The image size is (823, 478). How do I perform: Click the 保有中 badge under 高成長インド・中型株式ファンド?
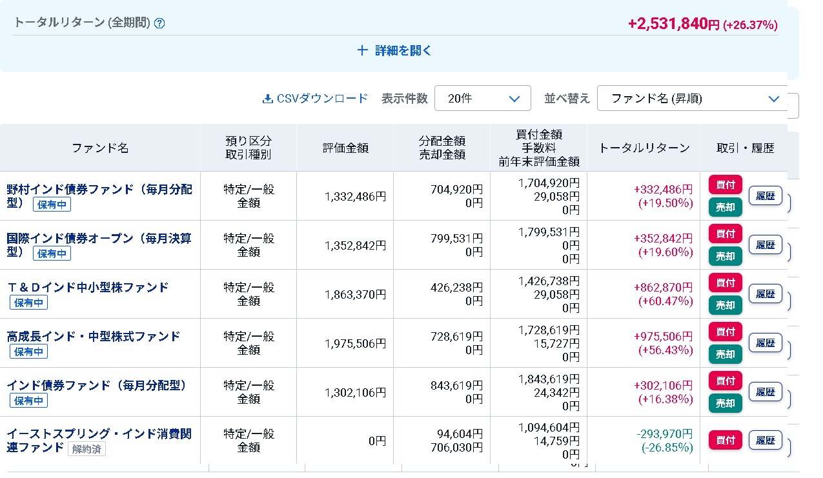(x=28, y=352)
